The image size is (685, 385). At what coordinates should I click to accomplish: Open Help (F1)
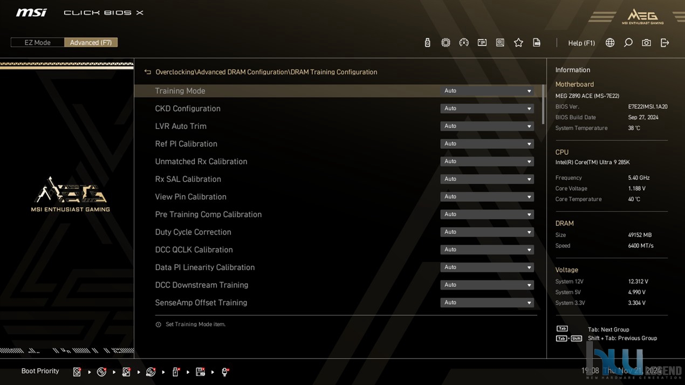click(x=581, y=43)
